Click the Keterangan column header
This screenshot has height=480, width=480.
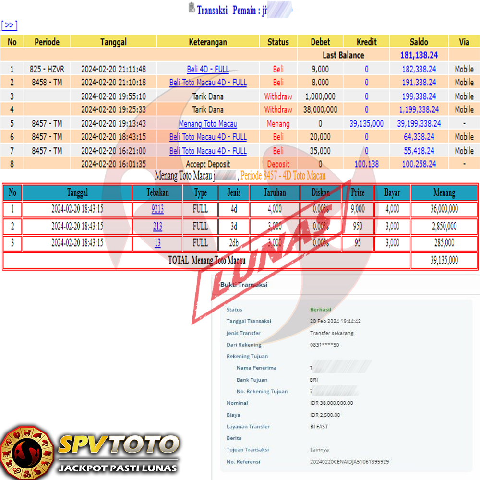pyautogui.click(x=208, y=42)
